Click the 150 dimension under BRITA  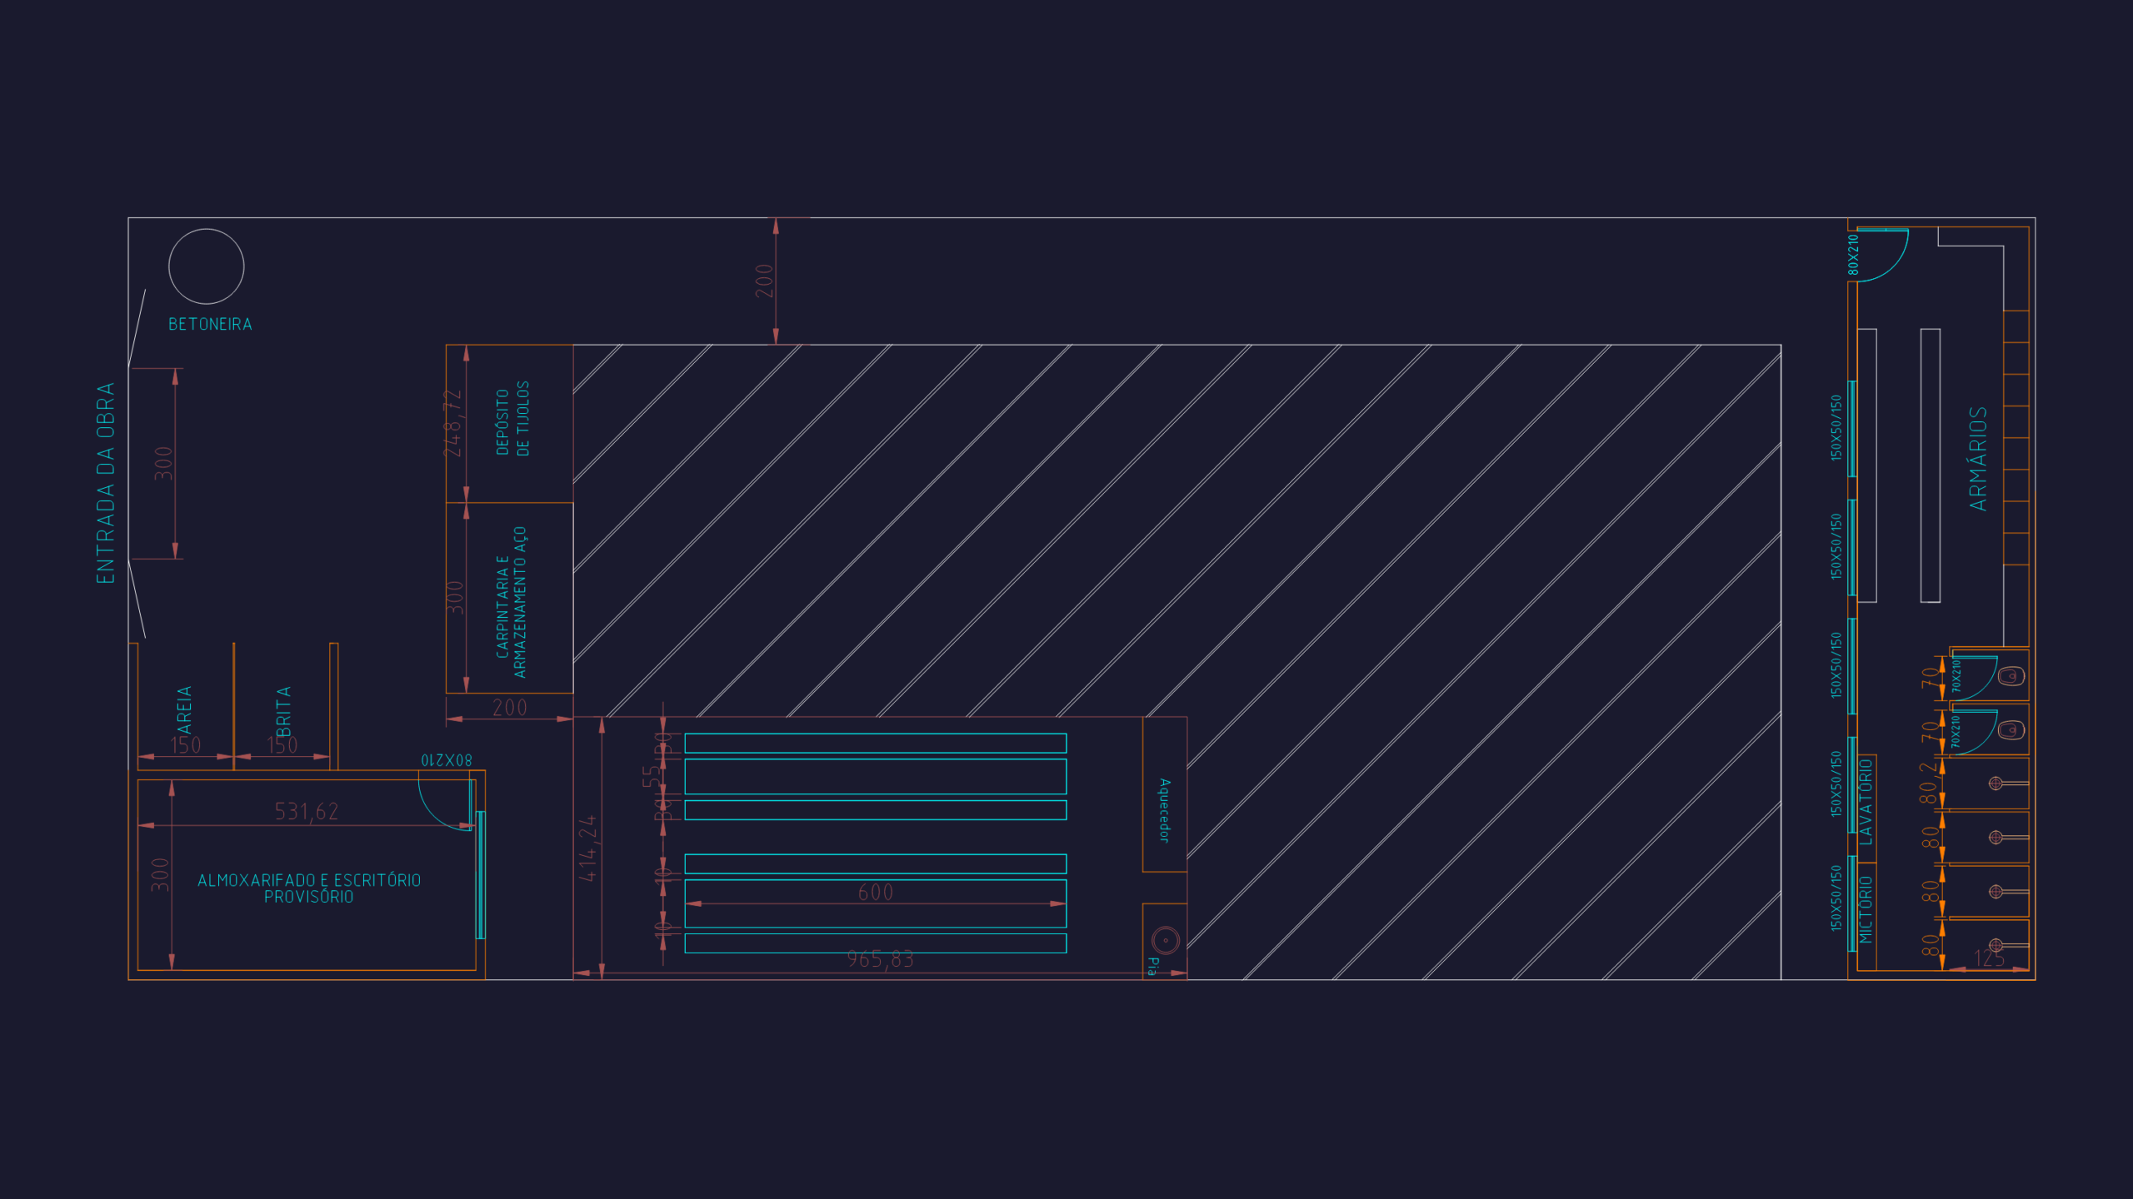(282, 745)
